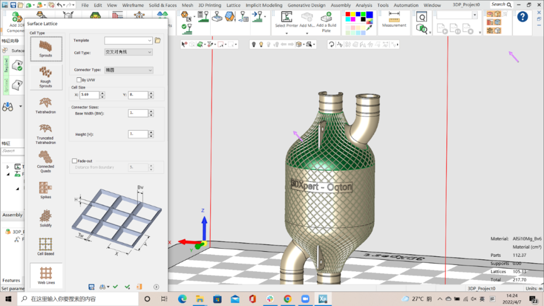
Task: Click Add a Build Plate
Action: (326, 22)
